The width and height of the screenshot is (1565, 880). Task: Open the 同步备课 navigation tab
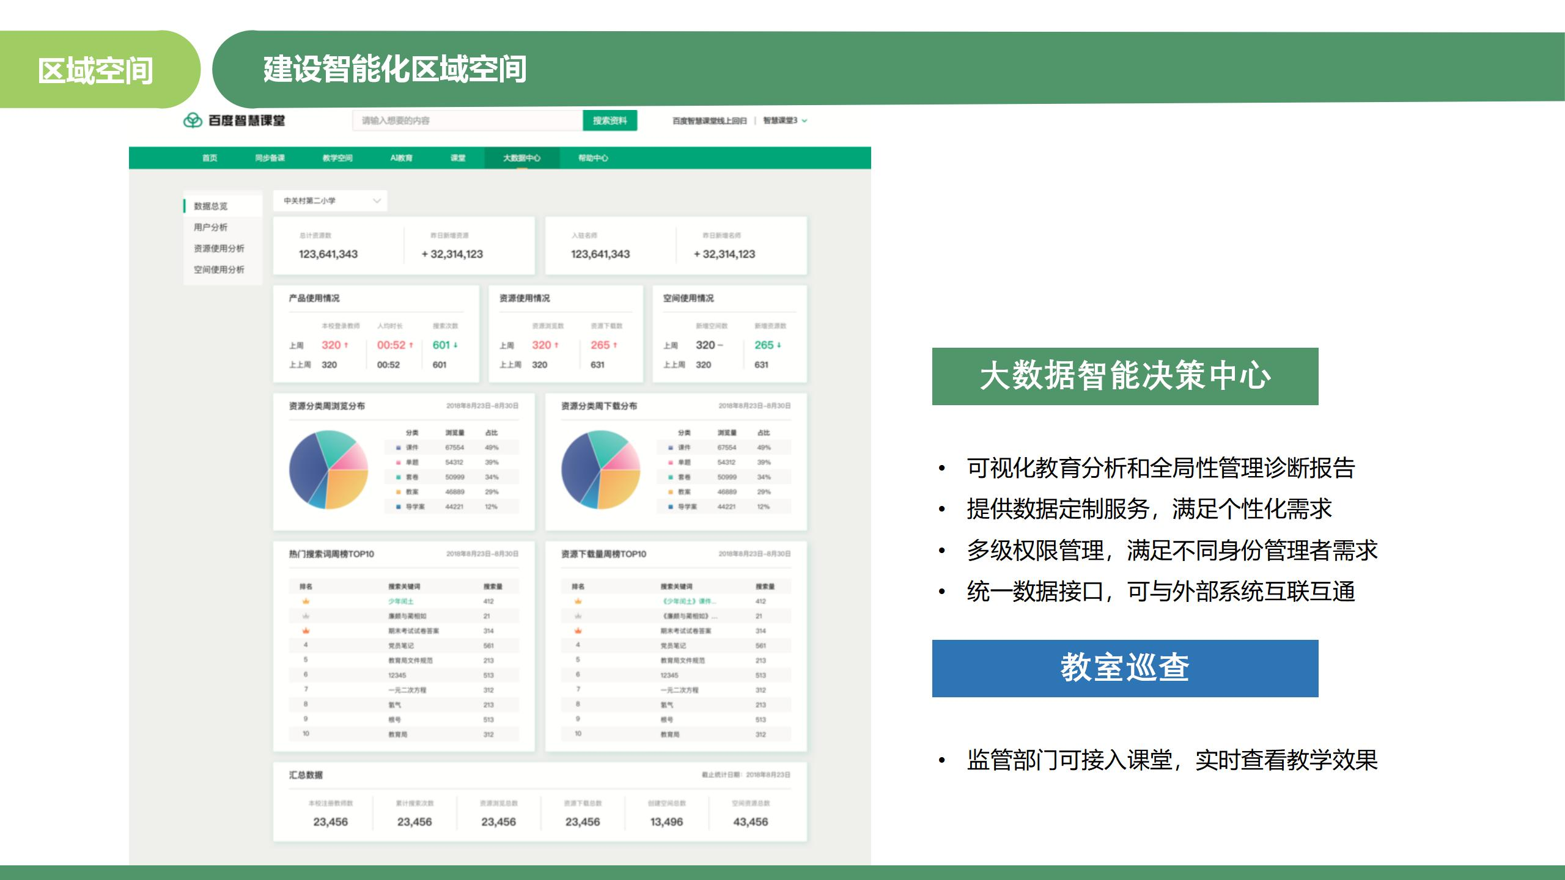[270, 158]
